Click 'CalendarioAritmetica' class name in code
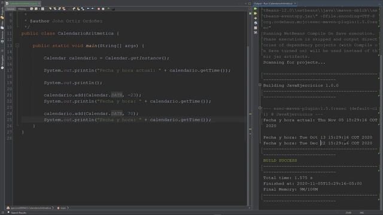This screenshot has height=215, width=383. click(86, 33)
